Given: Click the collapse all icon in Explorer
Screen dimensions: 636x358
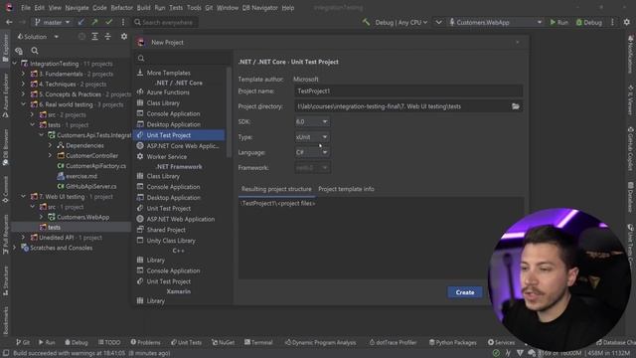Looking at the screenshot, I should 108,37.
